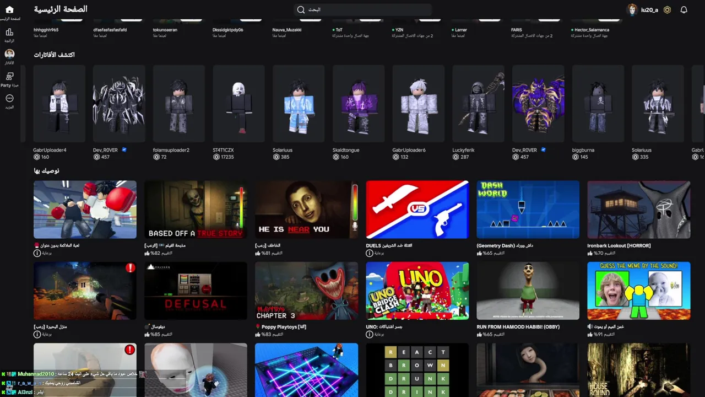Open the Ironbark Lookout horror thumbnail

click(639, 210)
